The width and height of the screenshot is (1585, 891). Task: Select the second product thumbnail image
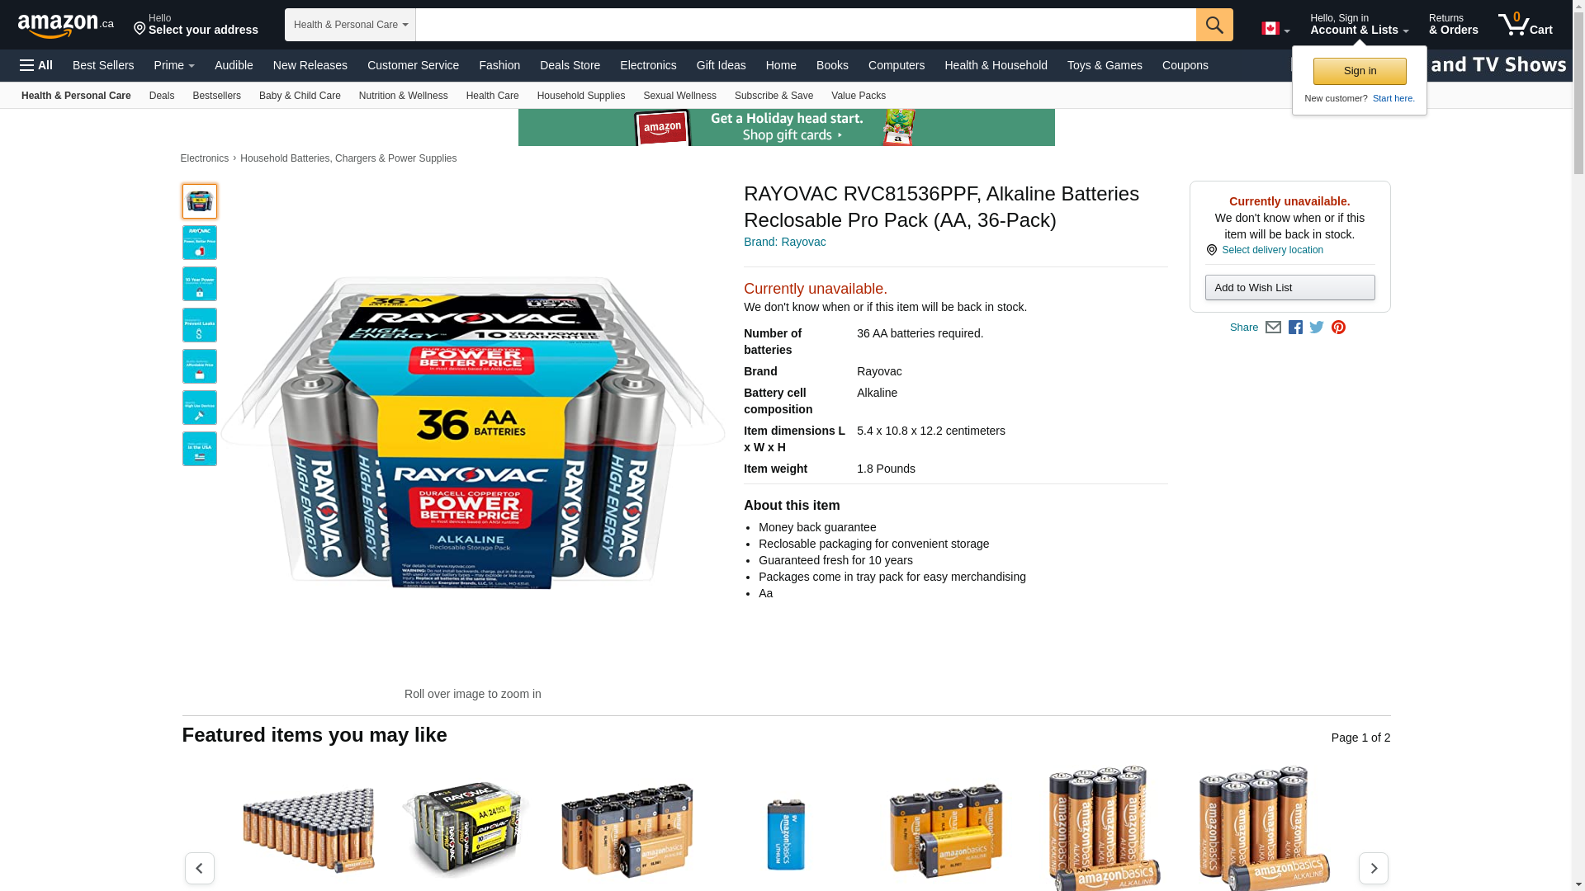[199, 243]
